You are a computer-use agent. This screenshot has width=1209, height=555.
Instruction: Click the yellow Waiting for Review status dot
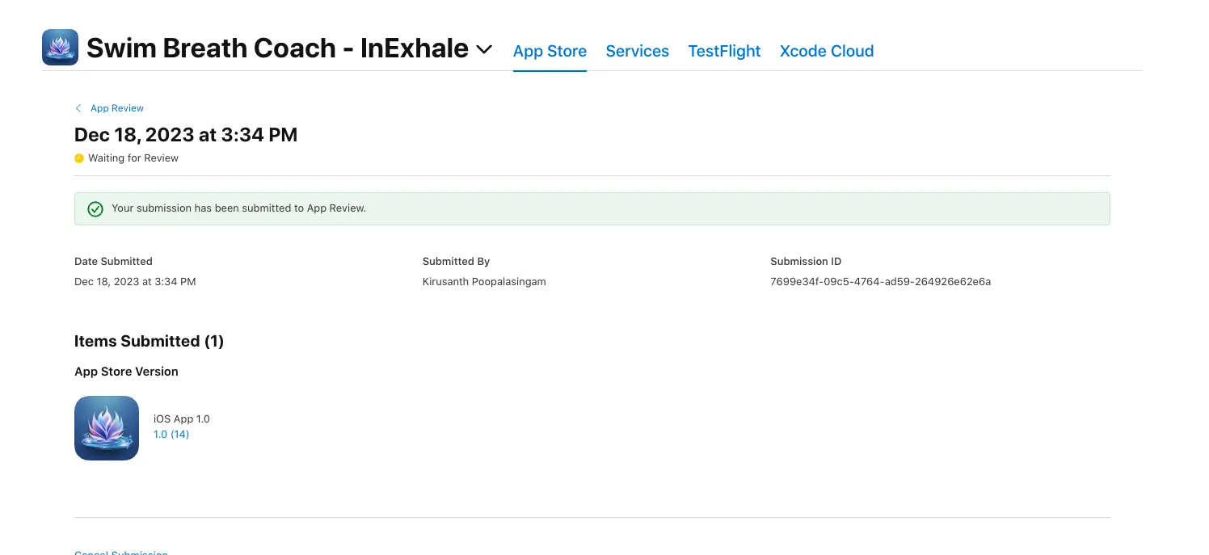coord(79,158)
